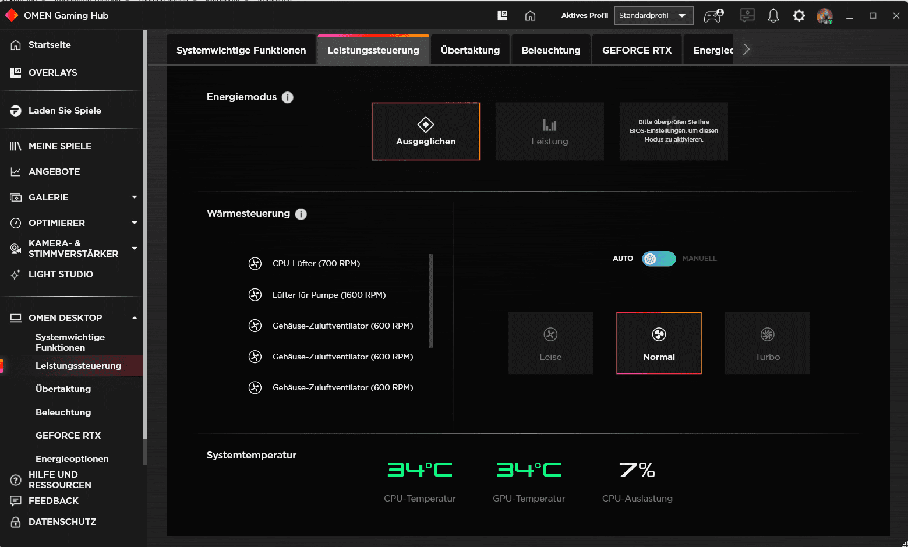
Task: Open Beleuchtung in the sidebar
Action: pyautogui.click(x=63, y=412)
